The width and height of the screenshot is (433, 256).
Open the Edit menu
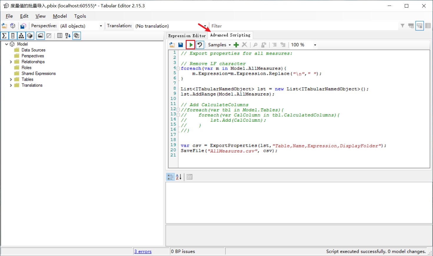24,16
